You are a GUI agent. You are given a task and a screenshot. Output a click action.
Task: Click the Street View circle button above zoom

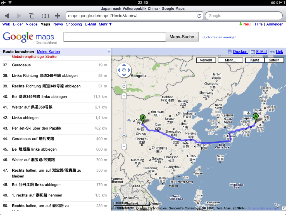click(x=124, y=86)
